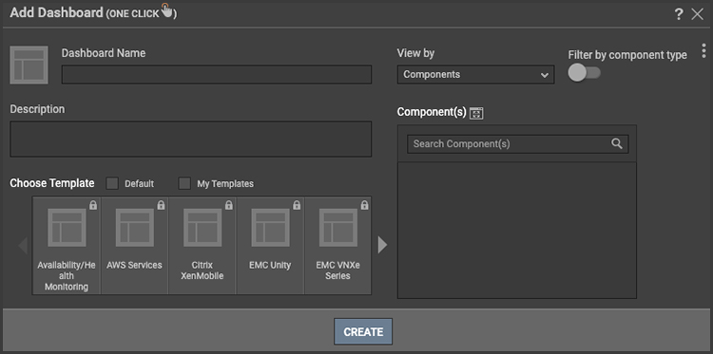Click the One Click hand pointer icon

[167, 10]
